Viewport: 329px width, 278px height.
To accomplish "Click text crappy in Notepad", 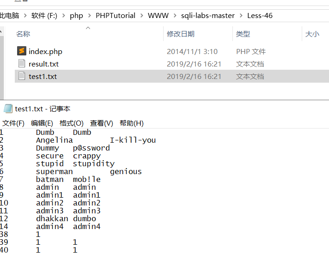I will [x=87, y=156].
